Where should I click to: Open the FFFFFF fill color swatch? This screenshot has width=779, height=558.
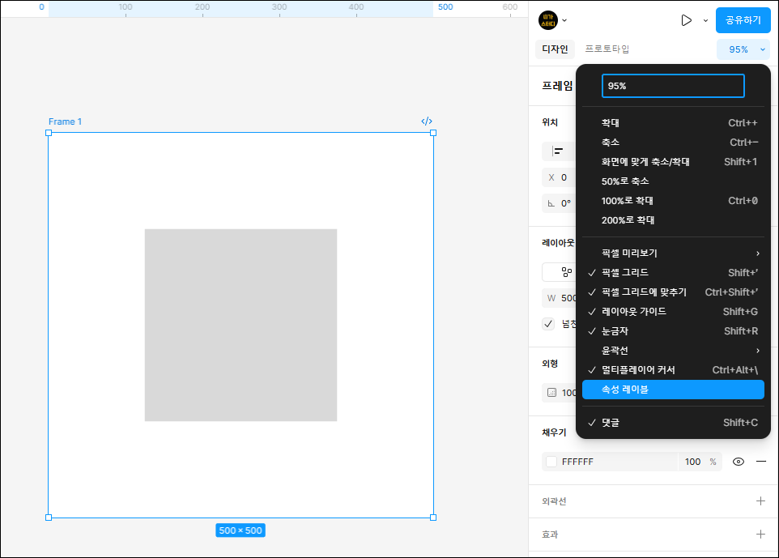point(551,462)
